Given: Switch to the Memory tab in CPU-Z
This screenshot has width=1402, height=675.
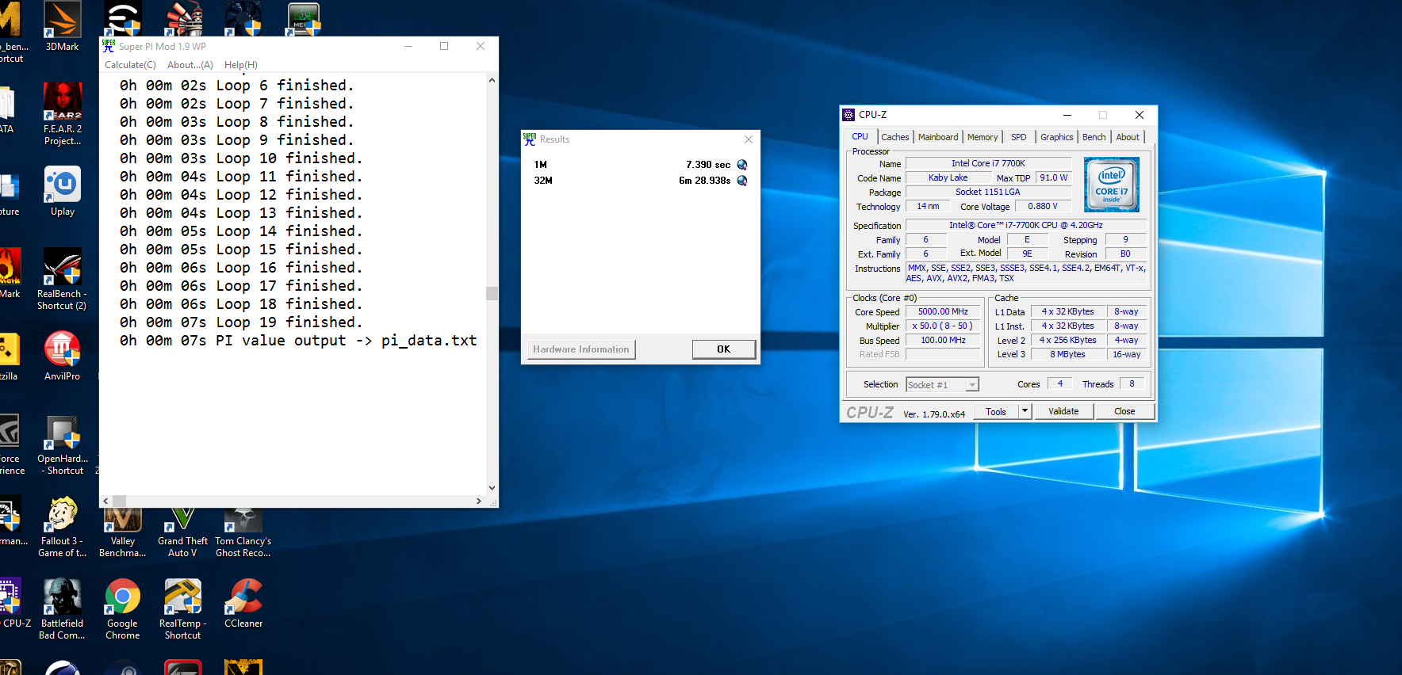Looking at the screenshot, I should coord(983,137).
